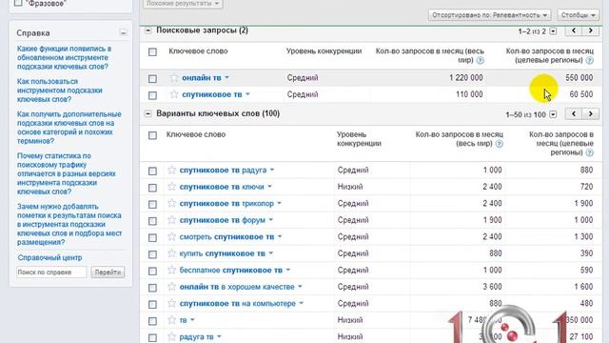The image size is (609, 343).
Task: Star 'смотреть спутниковое тв' keyword
Action: tap(171, 237)
